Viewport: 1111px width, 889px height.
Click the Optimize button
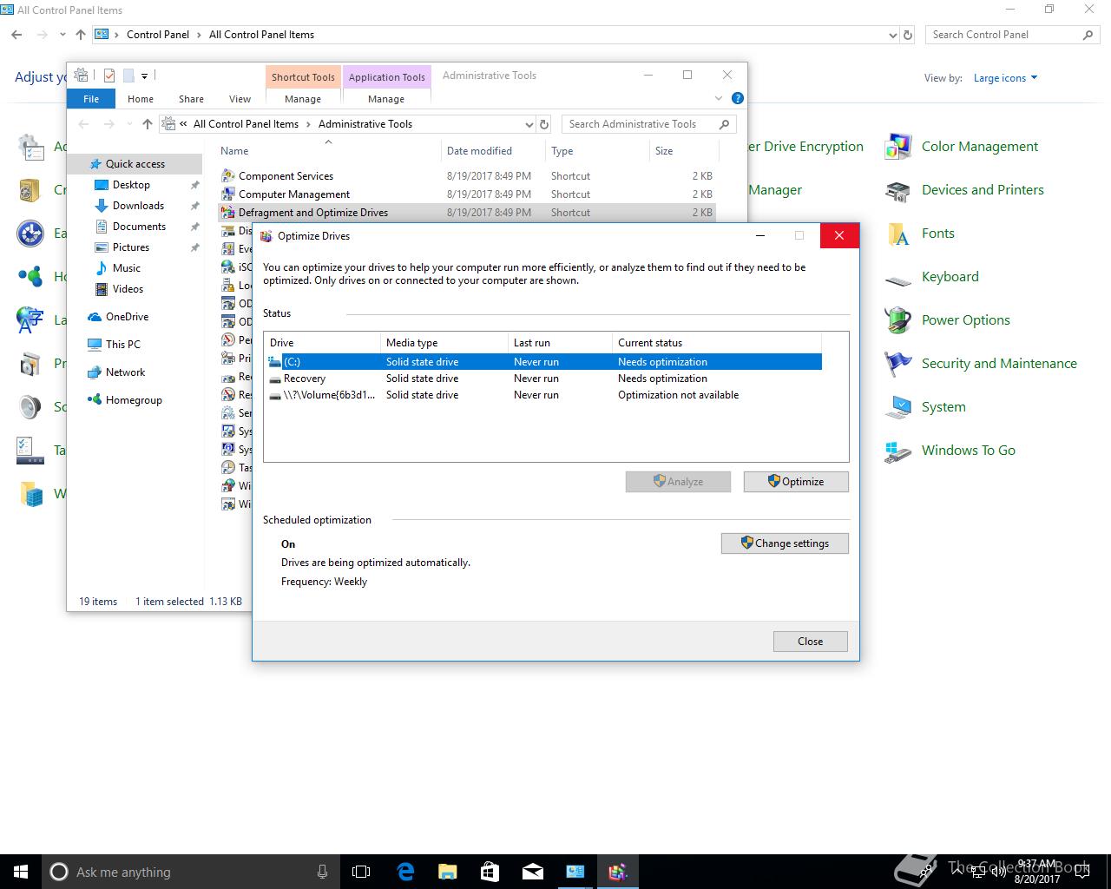[x=796, y=482]
